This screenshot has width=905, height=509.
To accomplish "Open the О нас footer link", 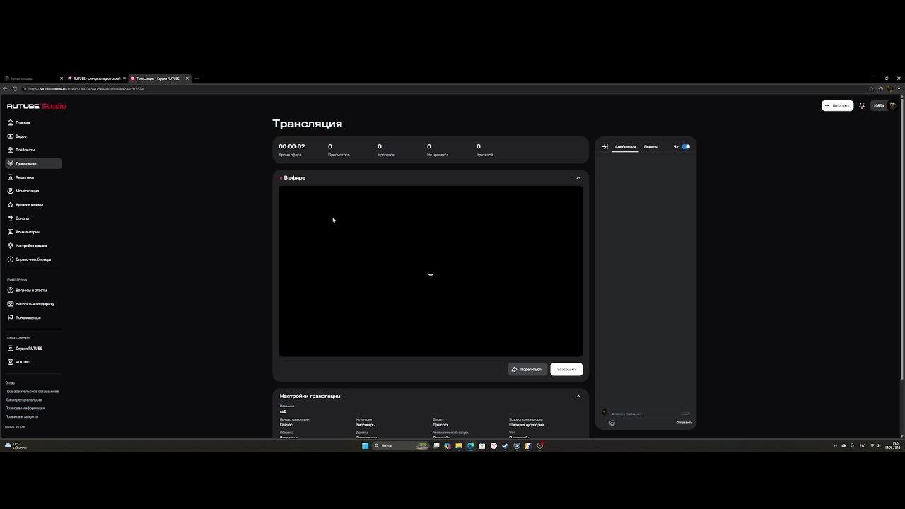I will pyautogui.click(x=10, y=383).
